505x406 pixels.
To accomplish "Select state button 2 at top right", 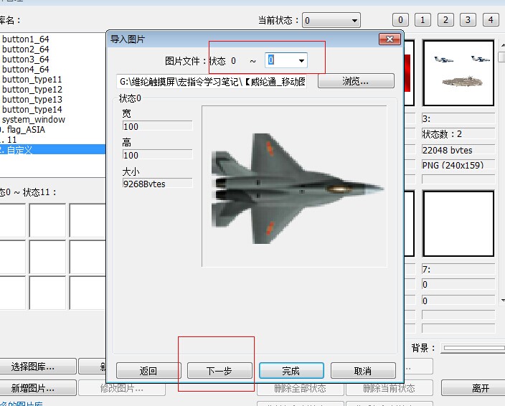I will [445, 20].
